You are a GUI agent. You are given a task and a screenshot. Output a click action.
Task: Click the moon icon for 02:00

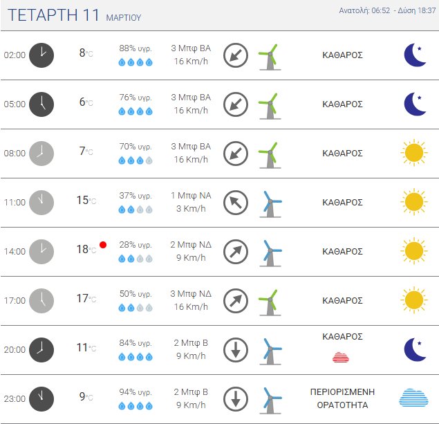(x=415, y=55)
